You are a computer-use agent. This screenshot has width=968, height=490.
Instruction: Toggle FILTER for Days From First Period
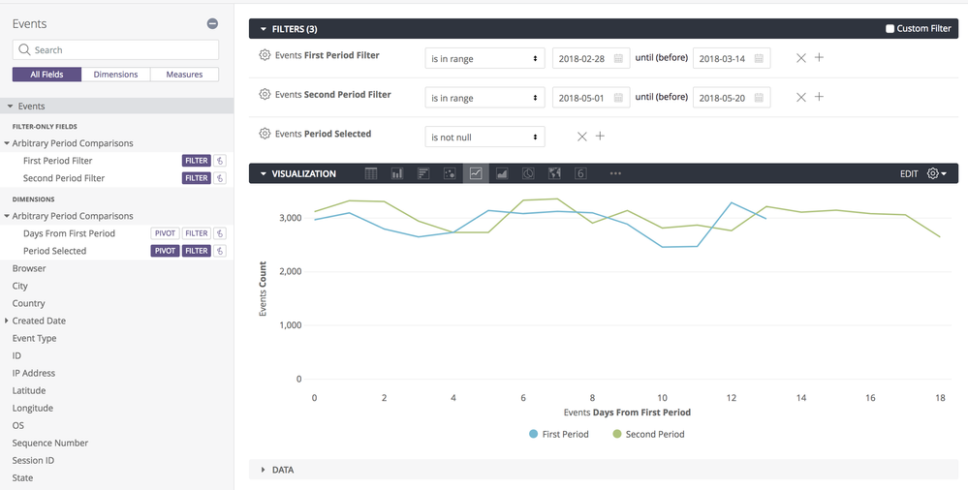pyautogui.click(x=197, y=233)
